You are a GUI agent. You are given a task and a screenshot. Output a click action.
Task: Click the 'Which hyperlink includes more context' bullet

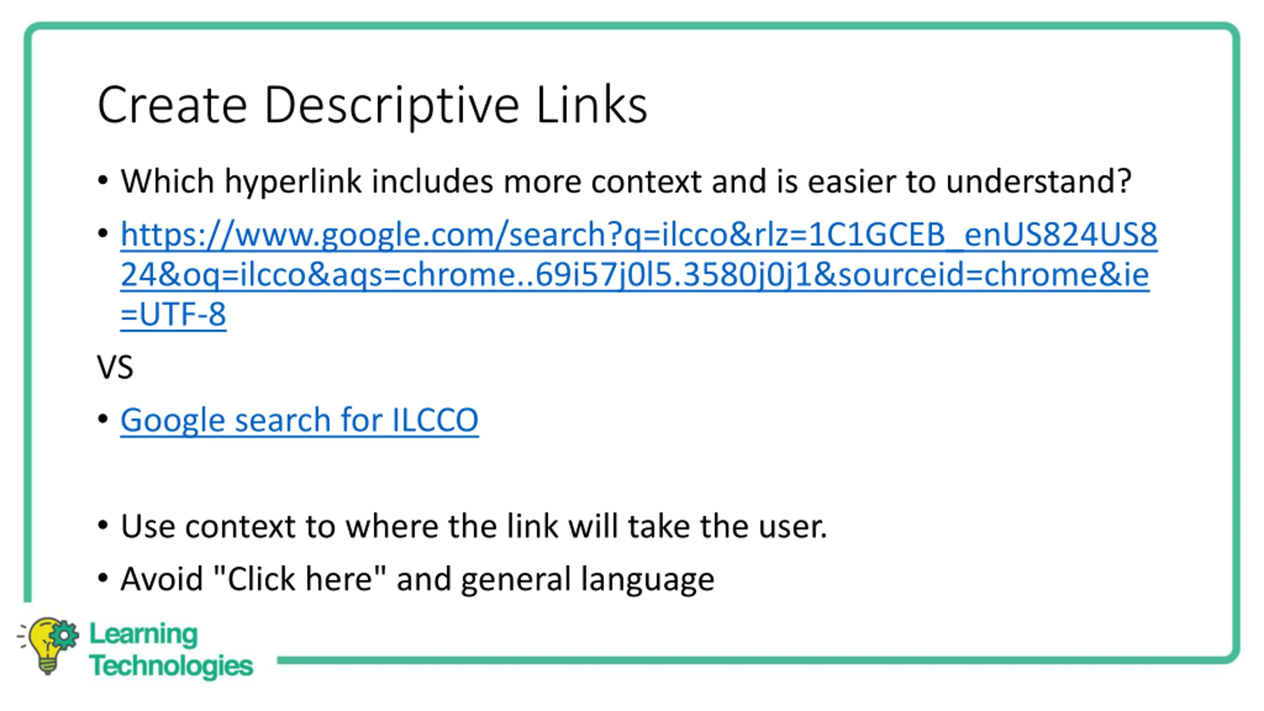tap(626, 182)
